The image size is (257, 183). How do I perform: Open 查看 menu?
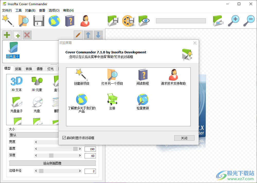(42, 11)
